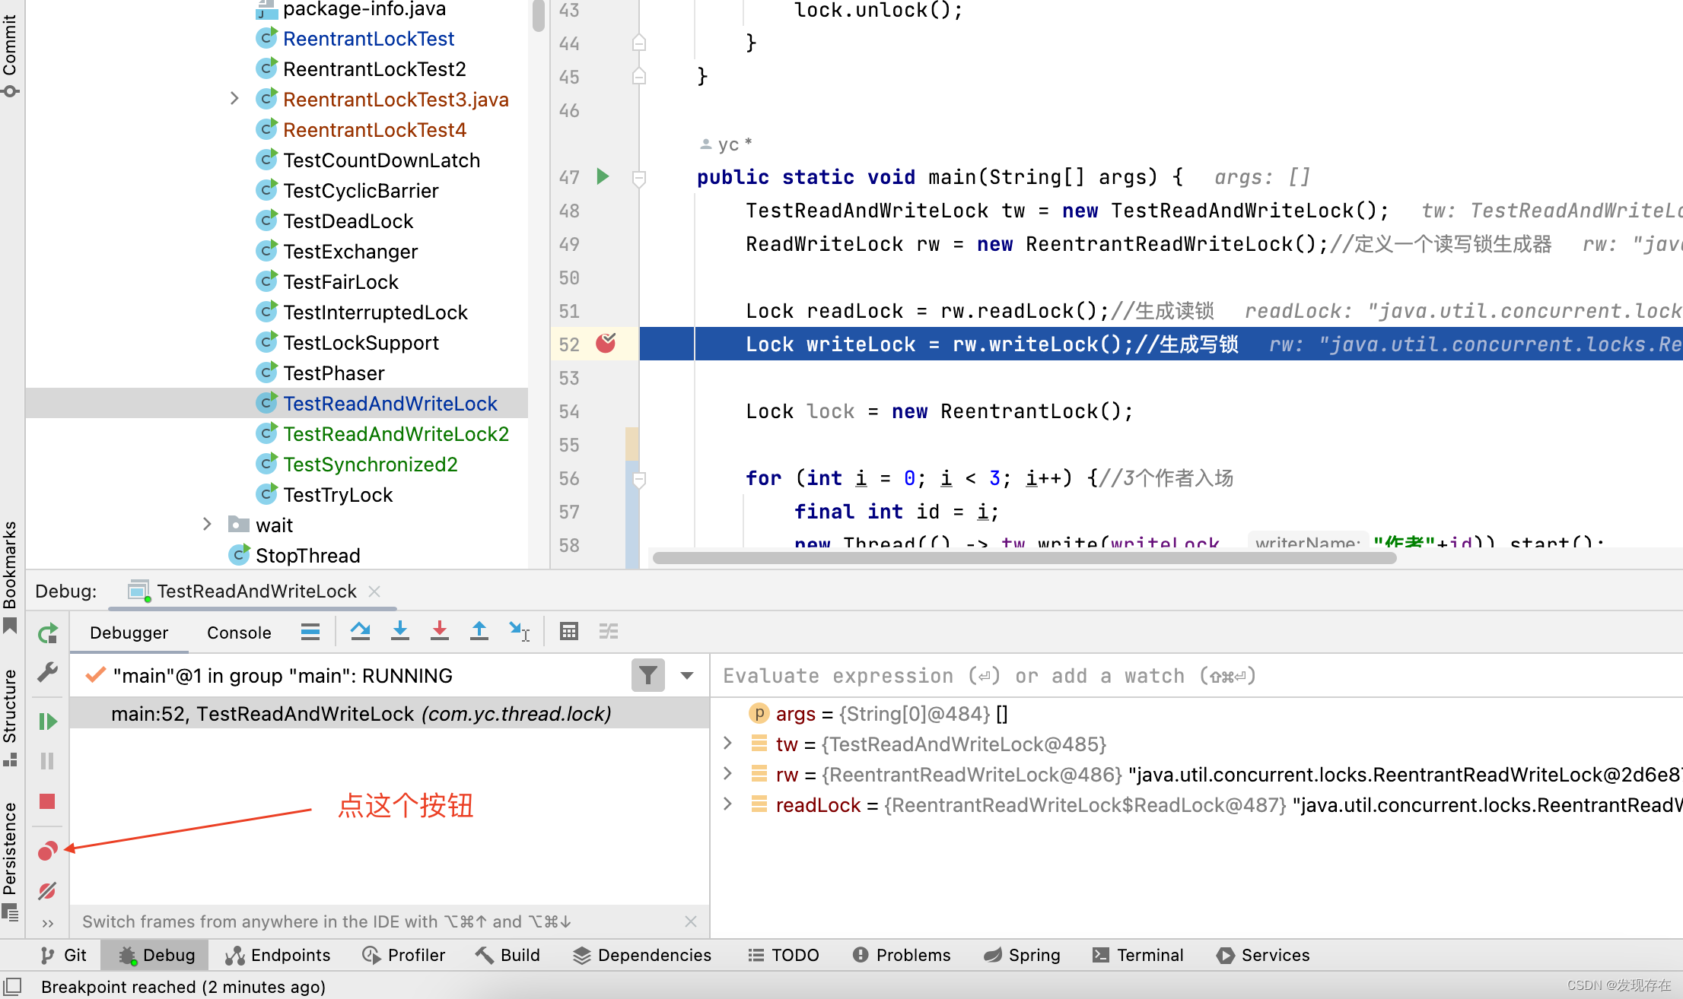The height and width of the screenshot is (999, 1683).
Task: Select the Step Over debugger icon
Action: [361, 631]
